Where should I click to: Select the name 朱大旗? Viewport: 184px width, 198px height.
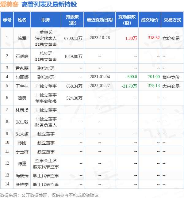coord(22,134)
